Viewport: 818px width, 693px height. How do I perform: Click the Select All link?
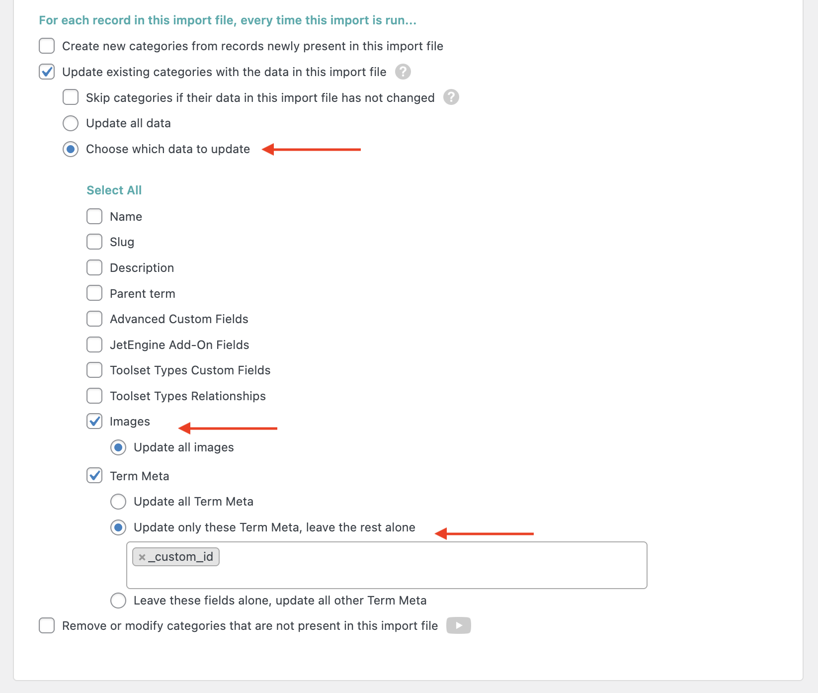pyautogui.click(x=114, y=190)
